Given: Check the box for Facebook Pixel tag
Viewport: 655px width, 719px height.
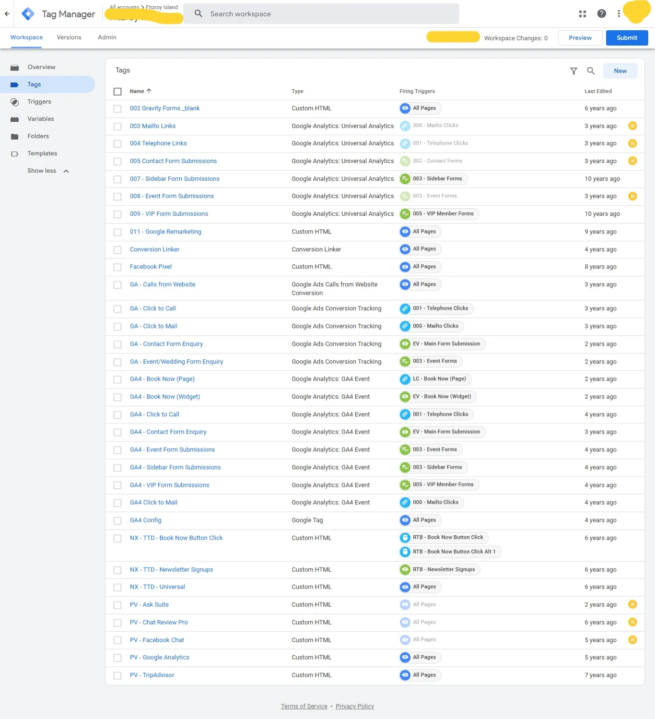Looking at the screenshot, I should [x=117, y=267].
